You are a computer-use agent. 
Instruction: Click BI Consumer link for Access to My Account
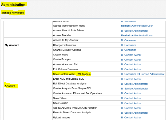[x=128, y=40]
